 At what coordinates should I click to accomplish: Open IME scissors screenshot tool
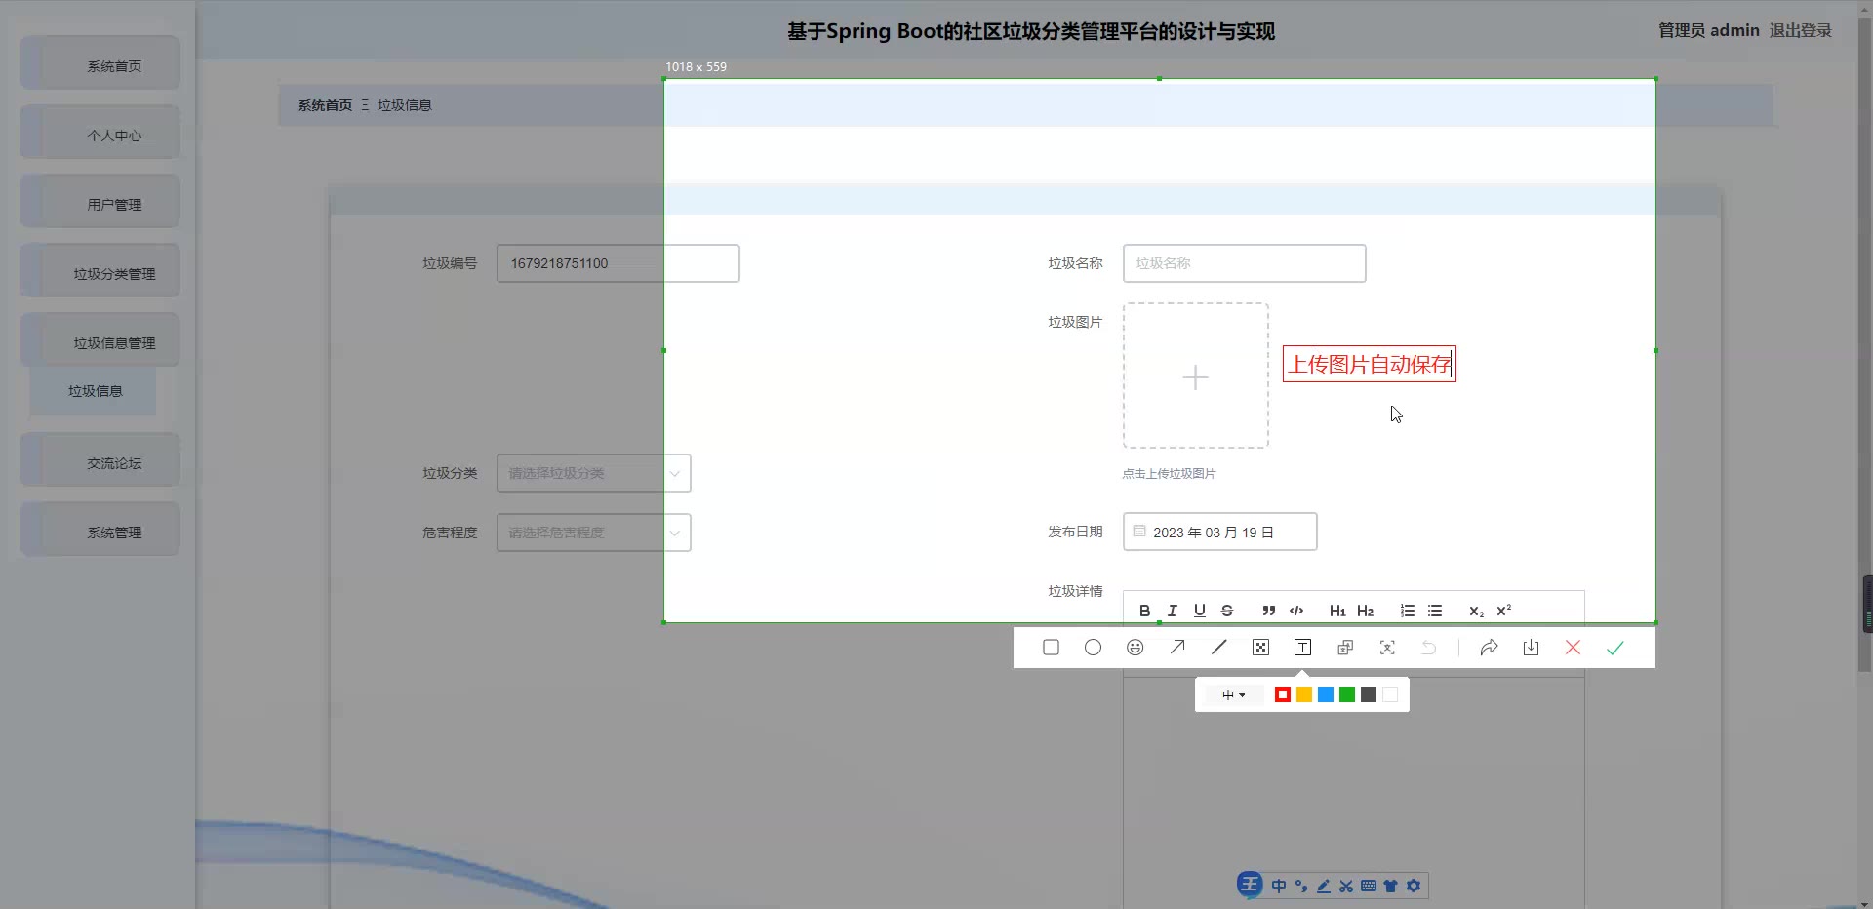tap(1346, 886)
